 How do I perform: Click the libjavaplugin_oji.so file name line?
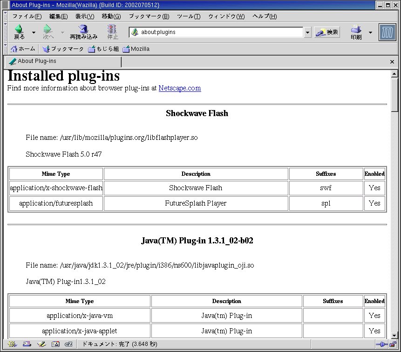(x=140, y=265)
